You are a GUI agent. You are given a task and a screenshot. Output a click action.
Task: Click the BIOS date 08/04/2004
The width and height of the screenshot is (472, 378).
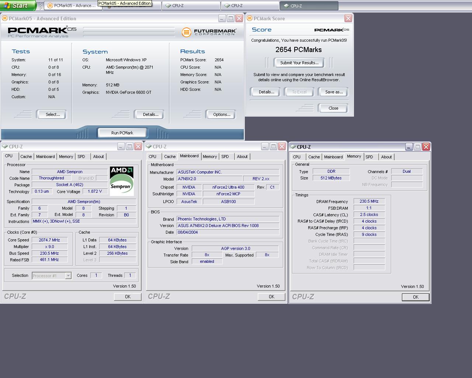228,232
